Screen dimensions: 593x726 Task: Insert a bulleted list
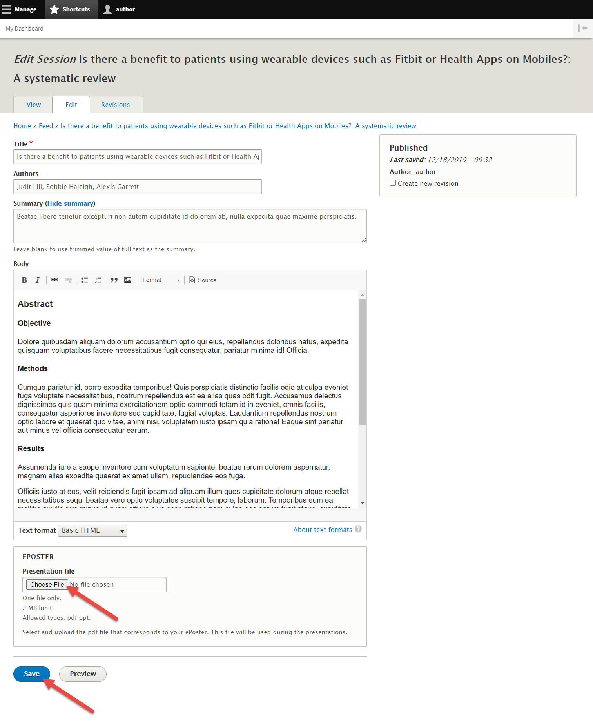(x=84, y=280)
